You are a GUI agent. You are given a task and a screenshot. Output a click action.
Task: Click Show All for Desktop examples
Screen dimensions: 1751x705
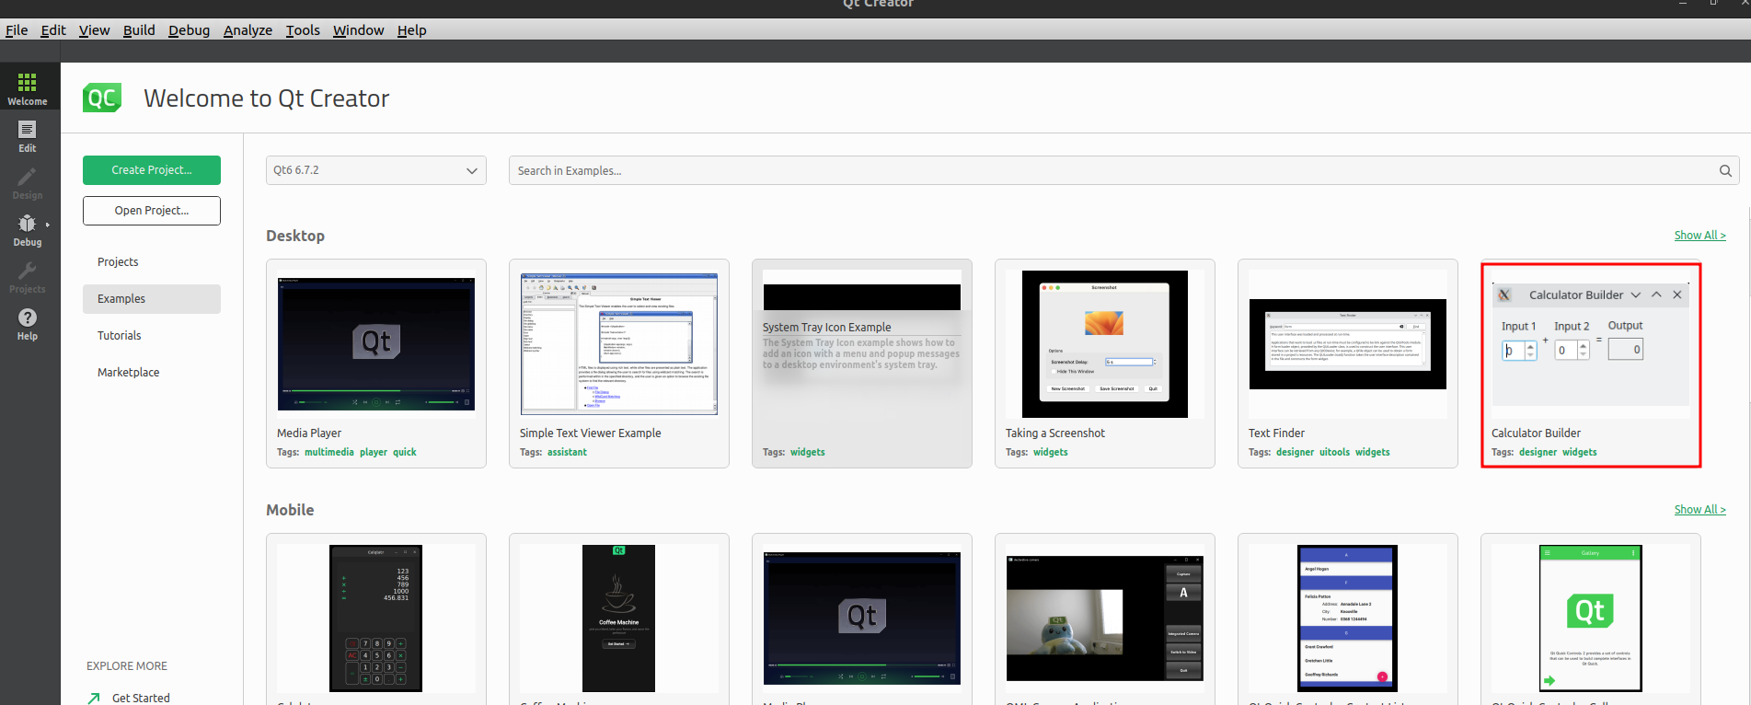pyautogui.click(x=1699, y=236)
